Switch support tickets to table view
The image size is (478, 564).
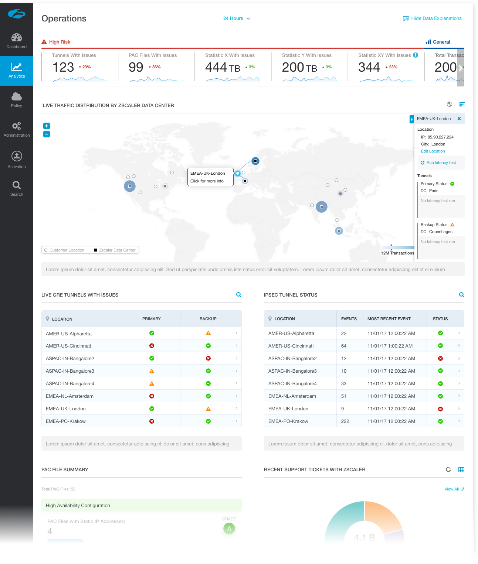(461, 469)
